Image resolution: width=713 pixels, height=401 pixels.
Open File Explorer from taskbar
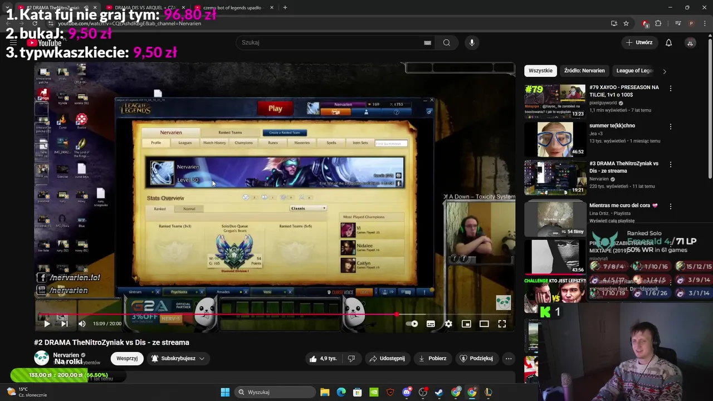point(325,392)
